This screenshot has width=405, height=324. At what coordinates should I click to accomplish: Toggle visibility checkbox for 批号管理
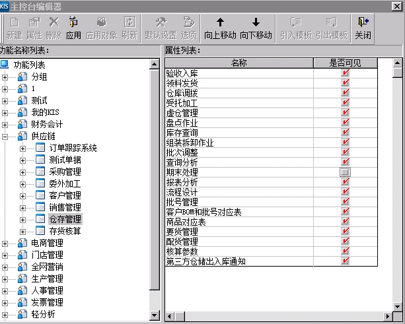(x=345, y=202)
